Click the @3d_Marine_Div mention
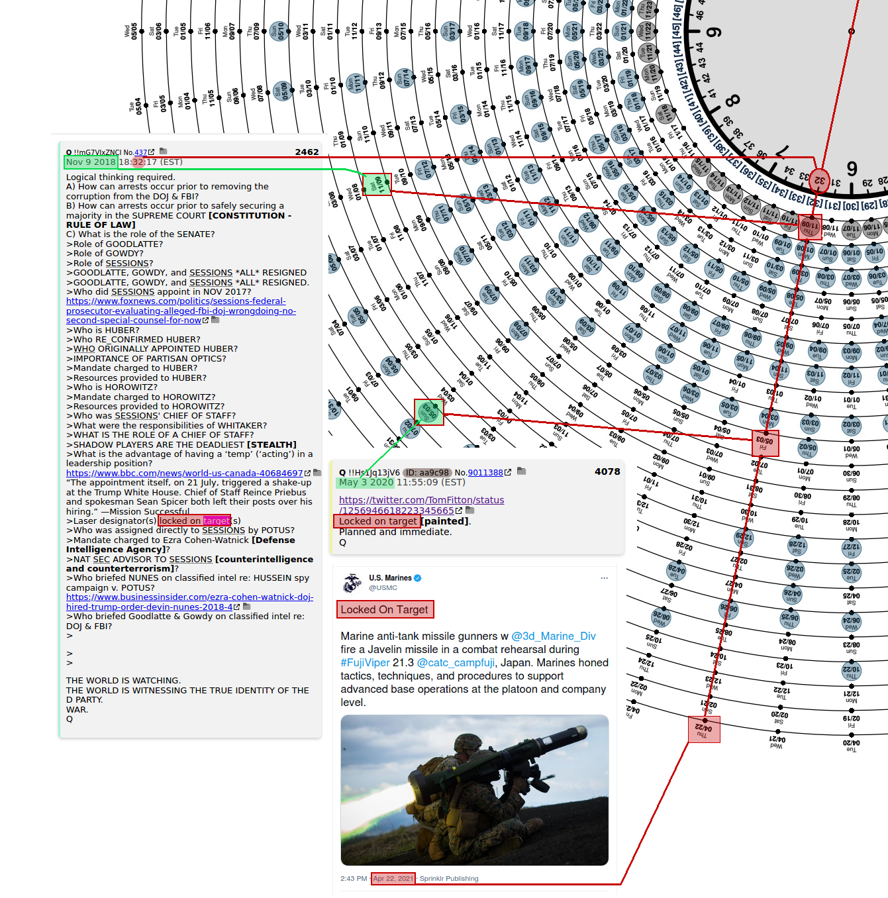The image size is (888, 898). tap(554, 636)
